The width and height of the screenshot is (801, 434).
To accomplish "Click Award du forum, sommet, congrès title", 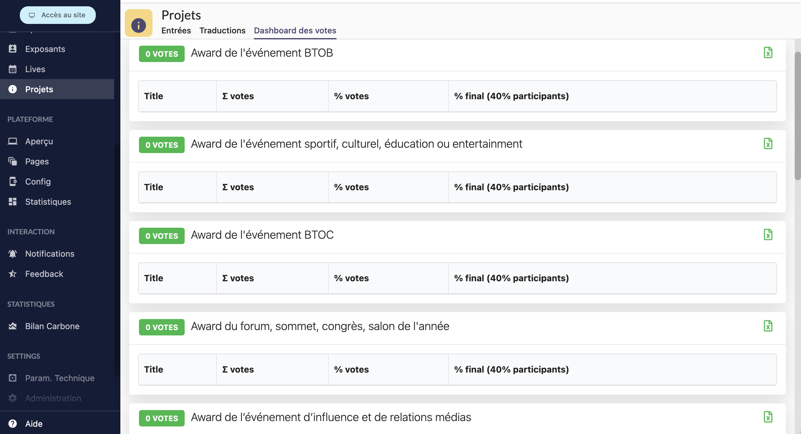I will (320, 326).
